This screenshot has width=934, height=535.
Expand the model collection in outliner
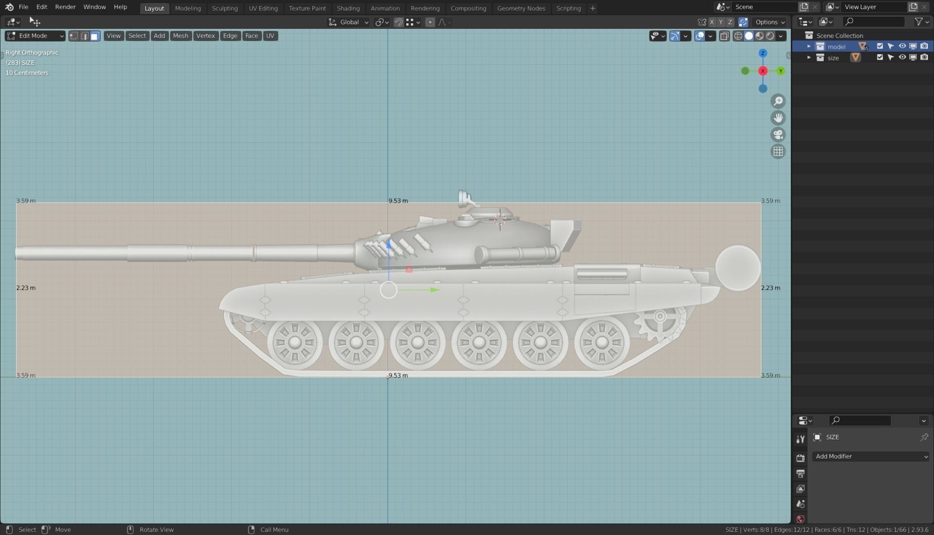pyautogui.click(x=809, y=47)
